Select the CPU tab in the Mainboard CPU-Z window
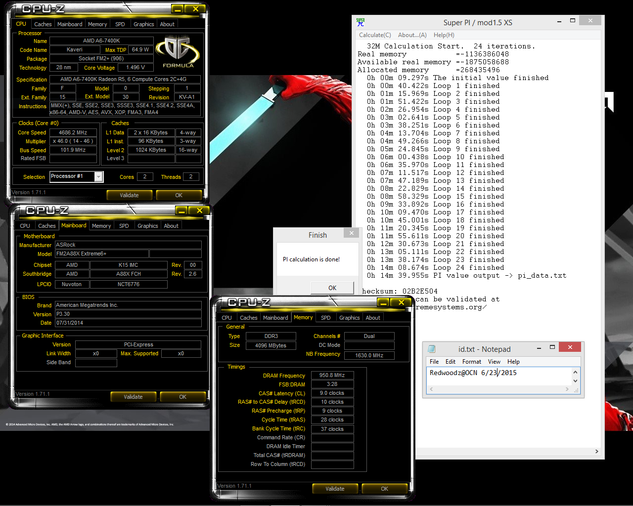The height and width of the screenshot is (506, 633). point(25,226)
